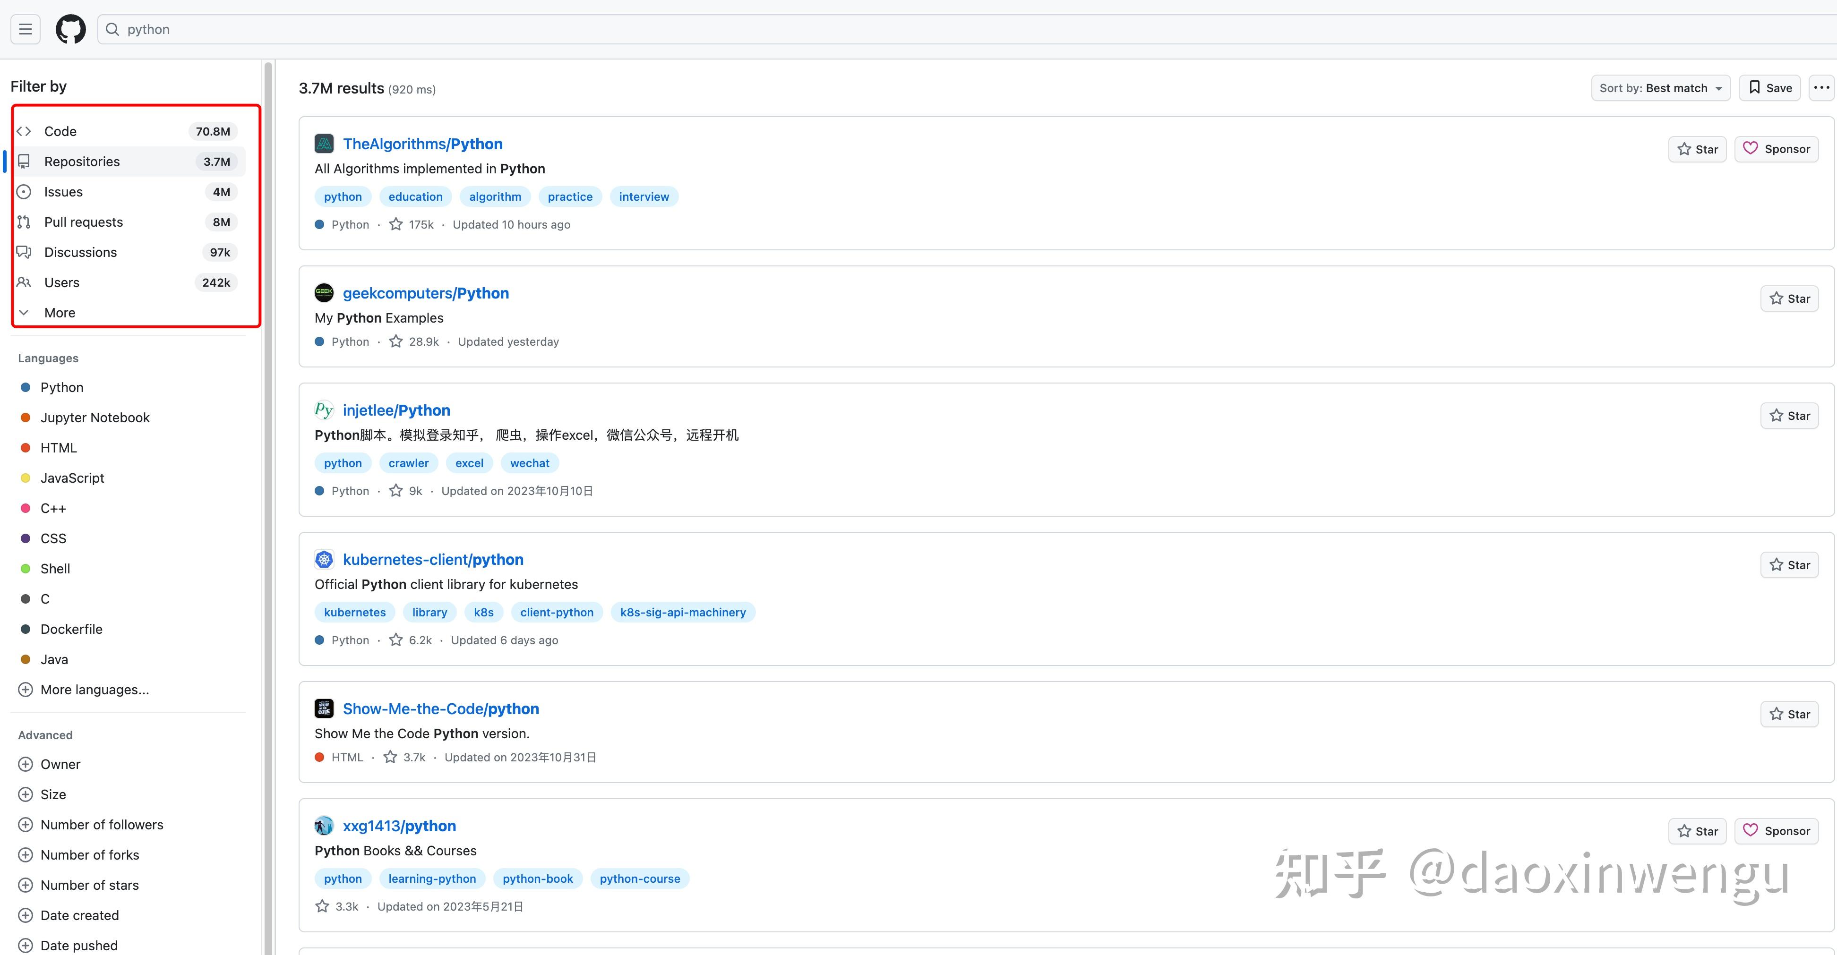The height and width of the screenshot is (955, 1837).
Task: Select the Users filter icon
Action: point(24,282)
